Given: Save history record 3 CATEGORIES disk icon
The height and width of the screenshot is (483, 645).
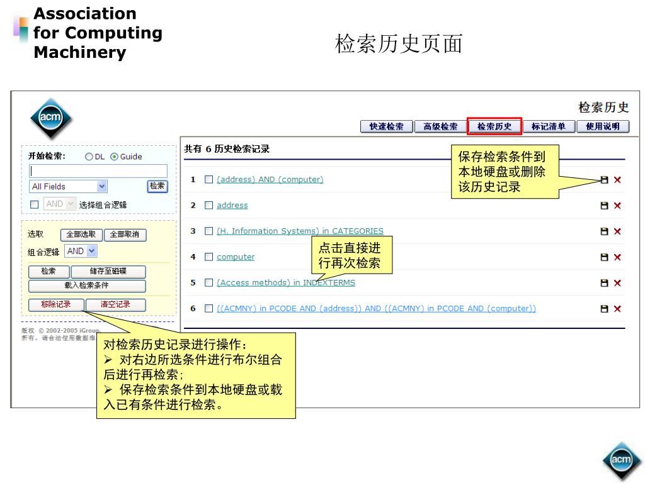Looking at the screenshot, I should [604, 231].
